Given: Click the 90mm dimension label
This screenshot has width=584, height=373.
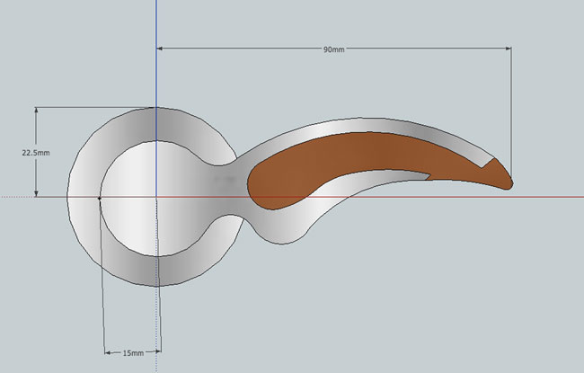Looking at the screenshot, I should pyautogui.click(x=334, y=49).
